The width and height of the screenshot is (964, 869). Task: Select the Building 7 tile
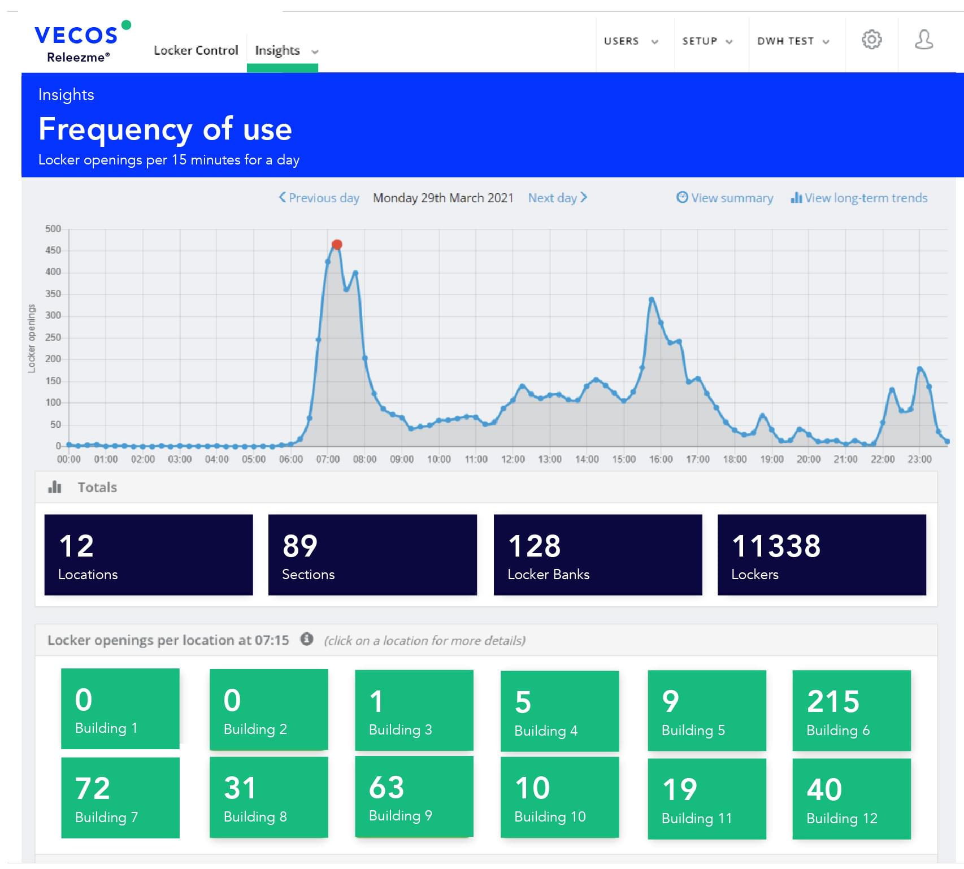(120, 797)
